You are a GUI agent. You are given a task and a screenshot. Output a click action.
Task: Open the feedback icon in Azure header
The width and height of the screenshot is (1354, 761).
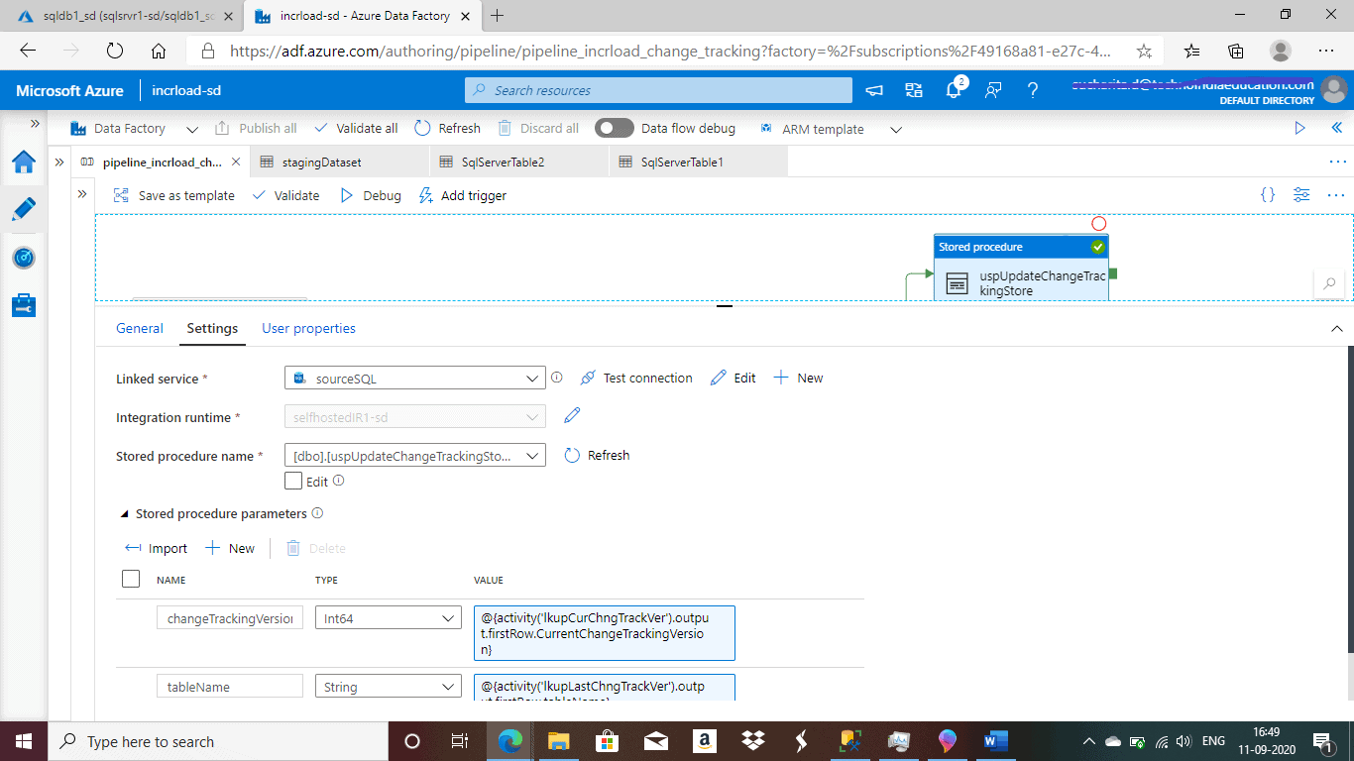tap(993, 90)
